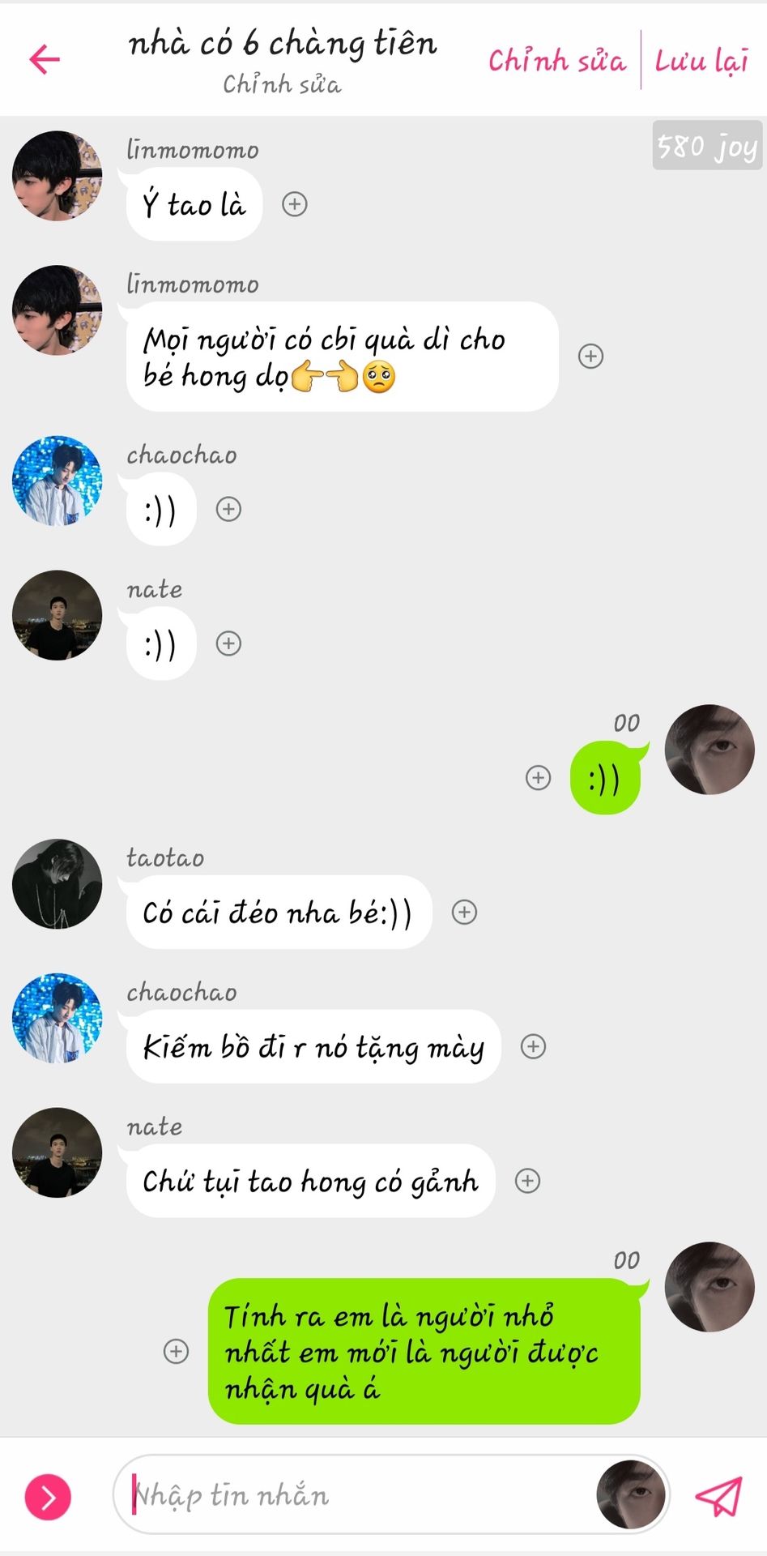Viewport: 767px width, 1556px height.
Task: Send message with paper plane icon
Action: [x=718, y=1495]
